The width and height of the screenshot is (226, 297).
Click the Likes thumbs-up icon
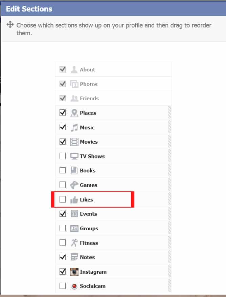(74, 200)
